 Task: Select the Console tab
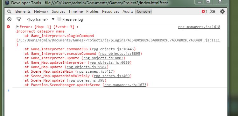coord(143,11)
